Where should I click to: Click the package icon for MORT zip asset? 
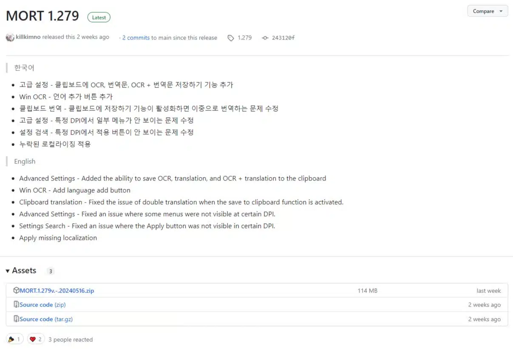(x=16, y=290)
